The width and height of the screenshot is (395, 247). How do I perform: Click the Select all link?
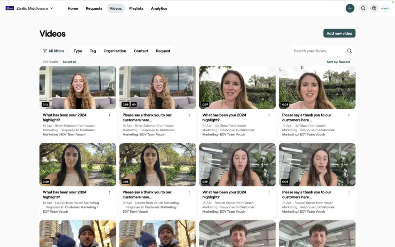tap(69, 62)
